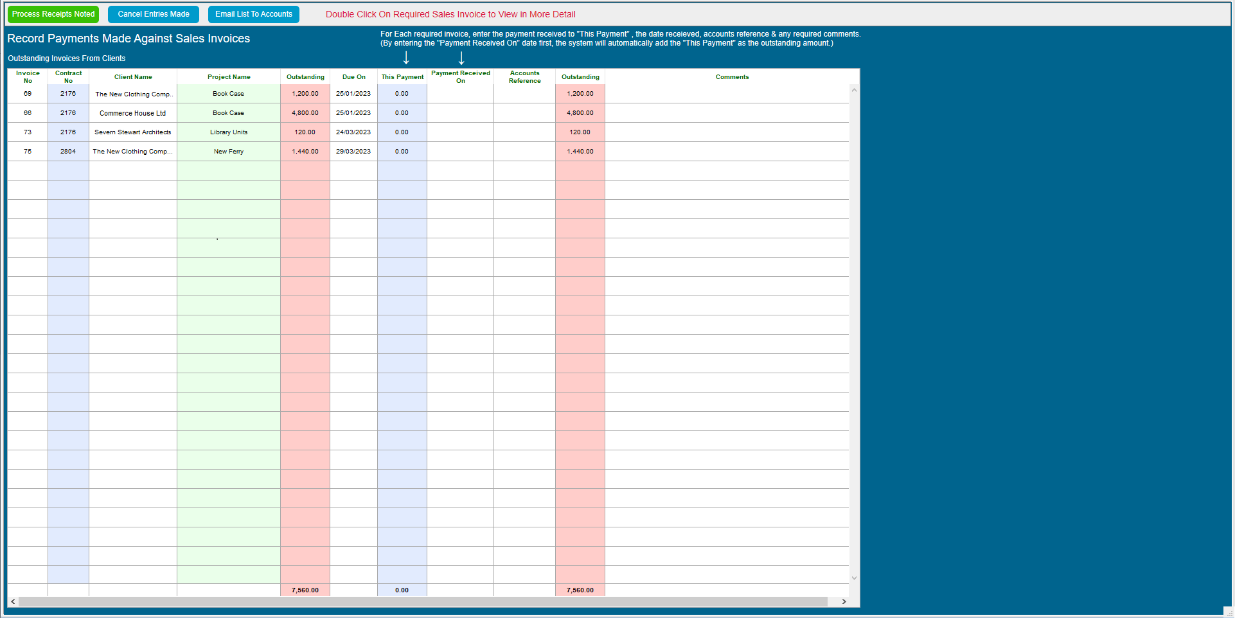Click the New Ferry project name cell

[x=229, y=152]
